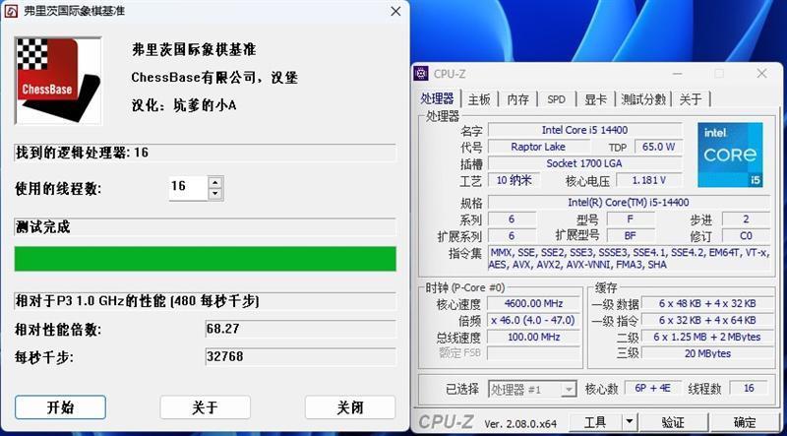Click the thread count field showing 16

pyautogui.click(x=188, y=188)
